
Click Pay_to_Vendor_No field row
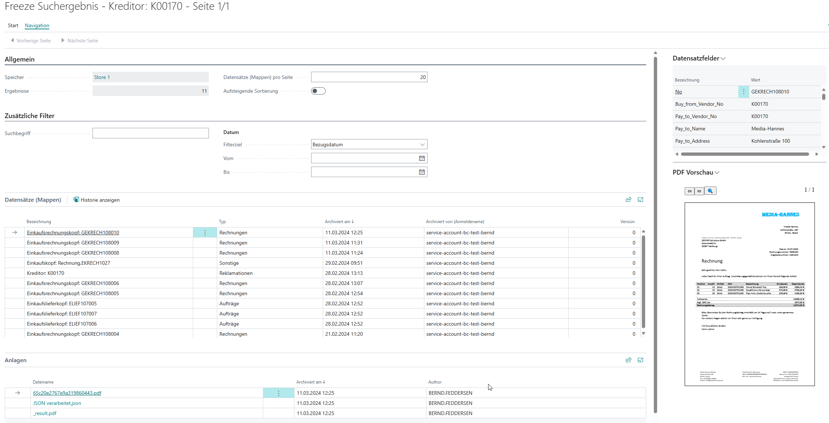(746, 116)
